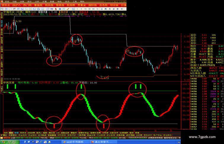
Task: Select the 战胜庄家 indicator tab
Action: [x=65, y=133]
